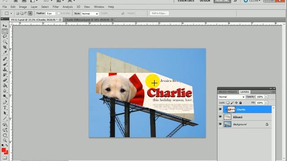
Task: Click the Refine Edge button
Action: pos(159,13)
